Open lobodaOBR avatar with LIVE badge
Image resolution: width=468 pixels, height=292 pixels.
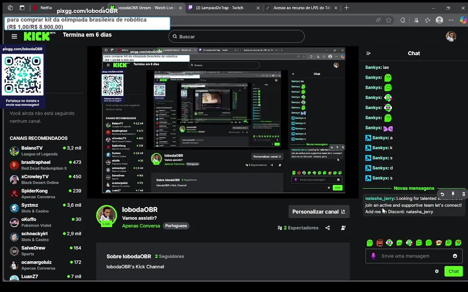click(x=106, y=216)
